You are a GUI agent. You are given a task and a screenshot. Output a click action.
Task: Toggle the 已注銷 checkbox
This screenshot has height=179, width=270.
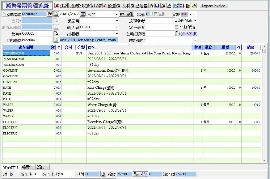click(151, 14)
